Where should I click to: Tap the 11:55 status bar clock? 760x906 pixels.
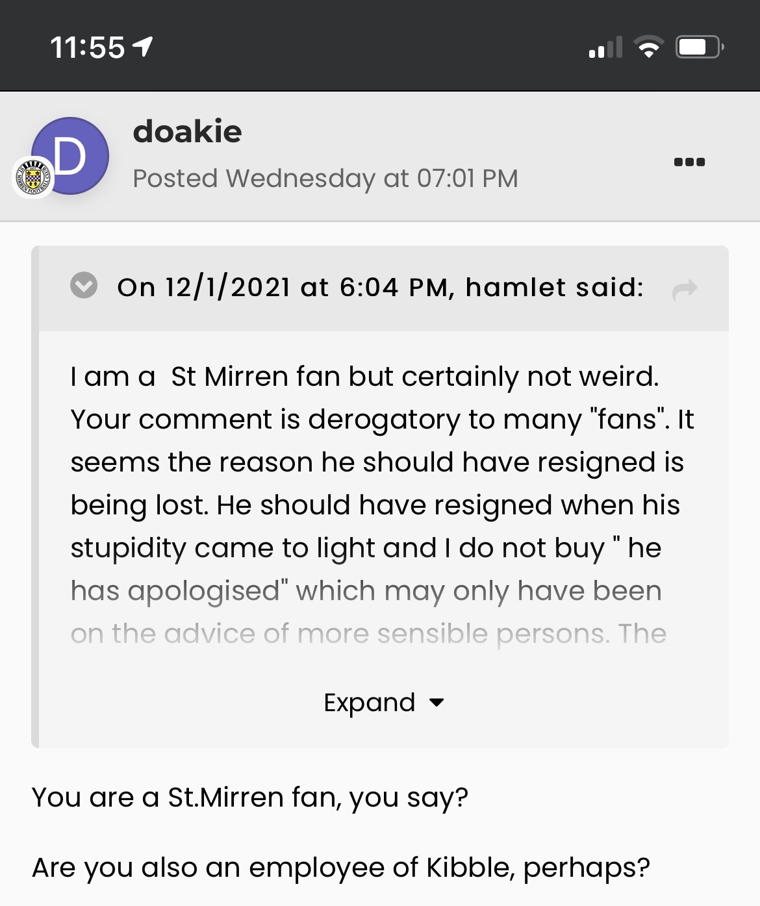click(x=87, y=47)
